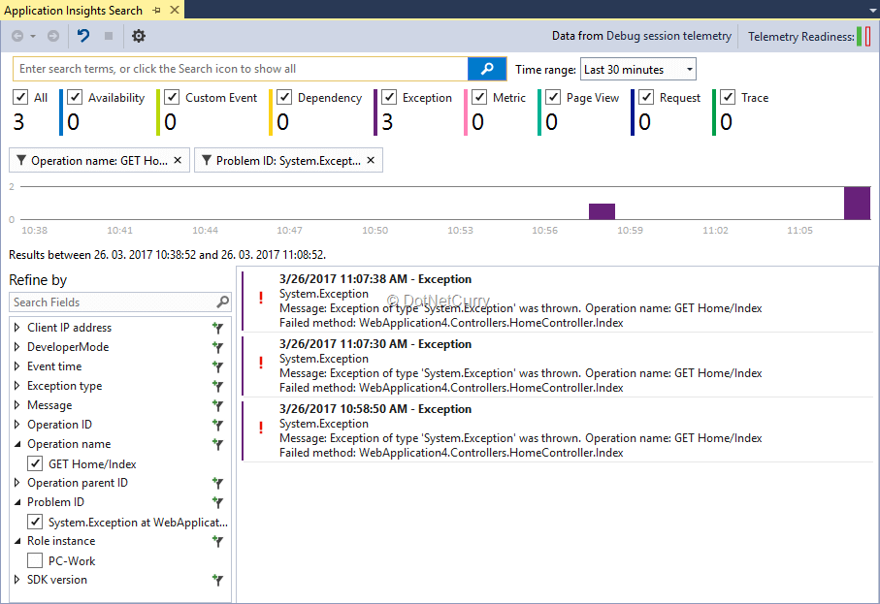The width and height of the screenshot is (880, 604).
Task: Uncheck the Dependency checkbox
Action: click(284, 97)
